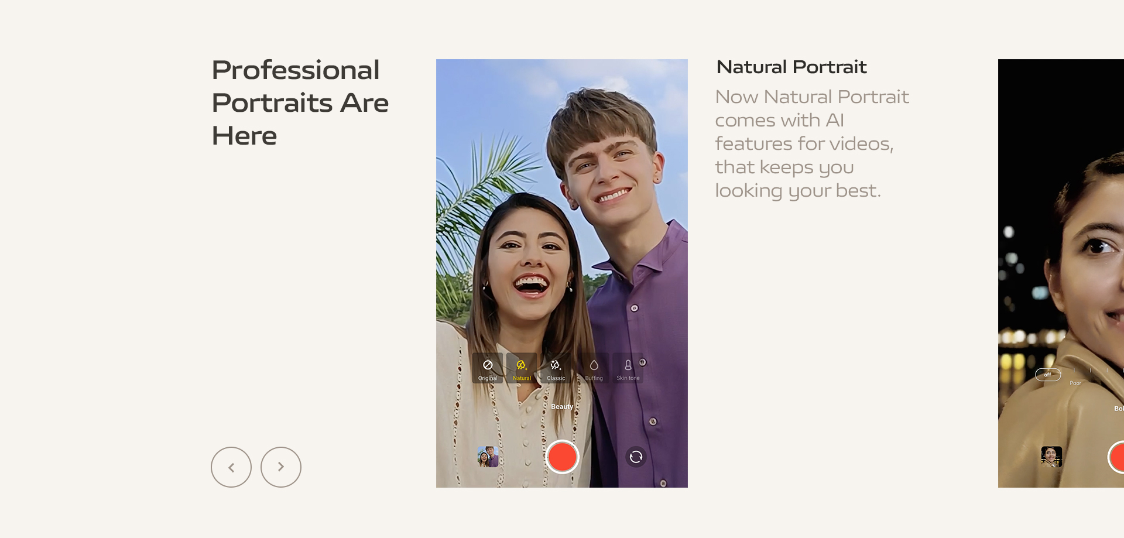Toggle the bokeh 'off' pill switch

(x=1048, y=375)
